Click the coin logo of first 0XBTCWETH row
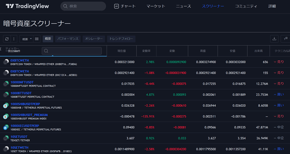This screenshot has height=154, width=290. pos(6,62)
